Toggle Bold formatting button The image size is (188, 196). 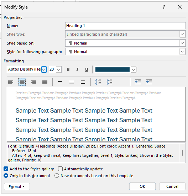coord(68,69)
